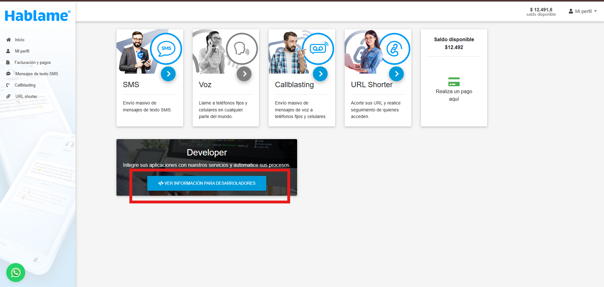Open Mi perfil in the sidebar
The image size is (604, 287).
tap(22, 51)
